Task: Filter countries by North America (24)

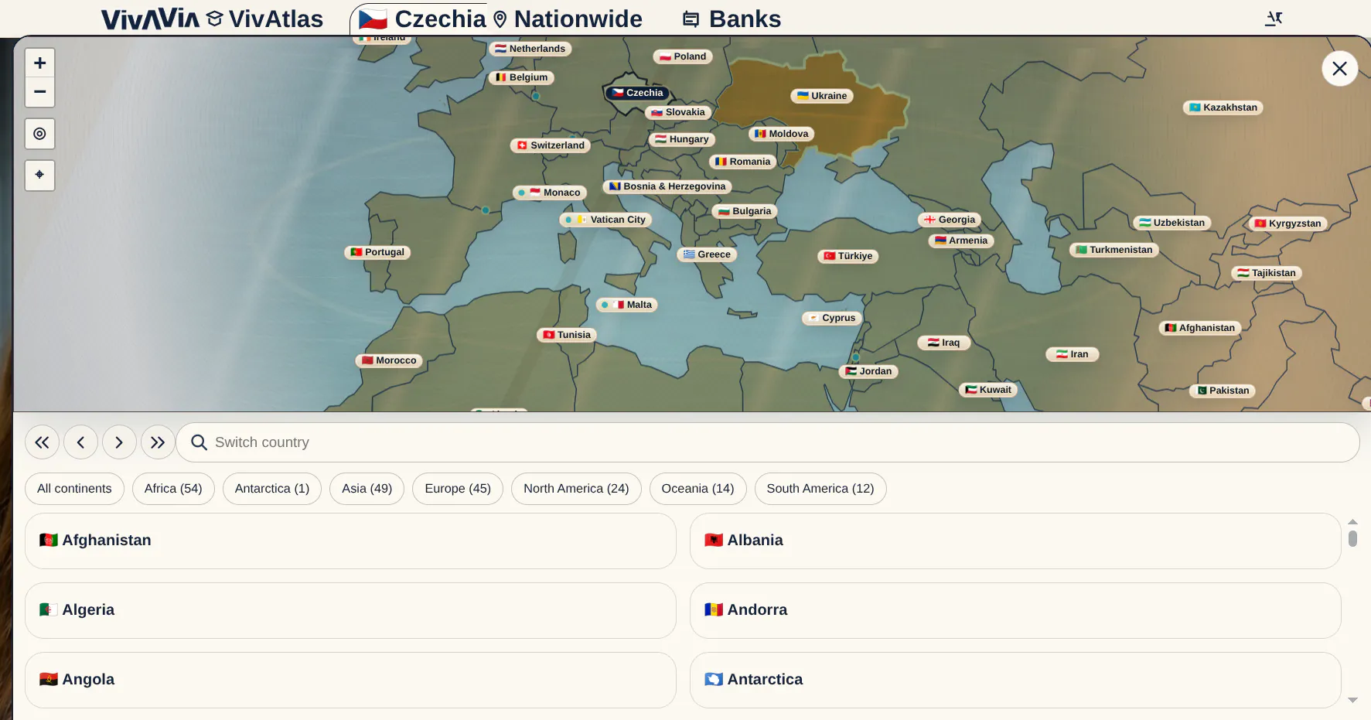Action: click(576, 489)
